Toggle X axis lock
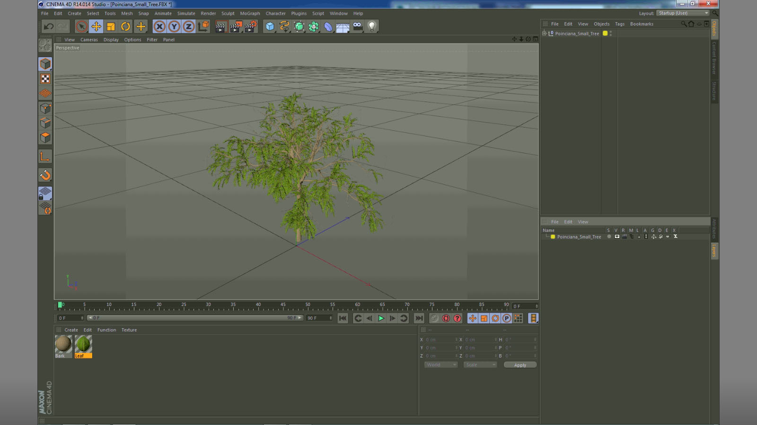757x425 pixels. [159, 26]
